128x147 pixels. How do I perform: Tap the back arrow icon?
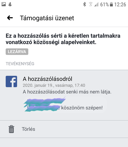[x=10, y=18]
